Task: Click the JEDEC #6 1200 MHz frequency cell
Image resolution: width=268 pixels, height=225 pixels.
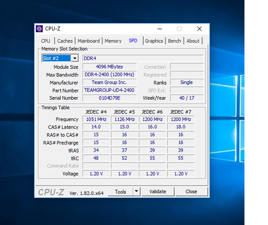Action: [x=152, y=119]
